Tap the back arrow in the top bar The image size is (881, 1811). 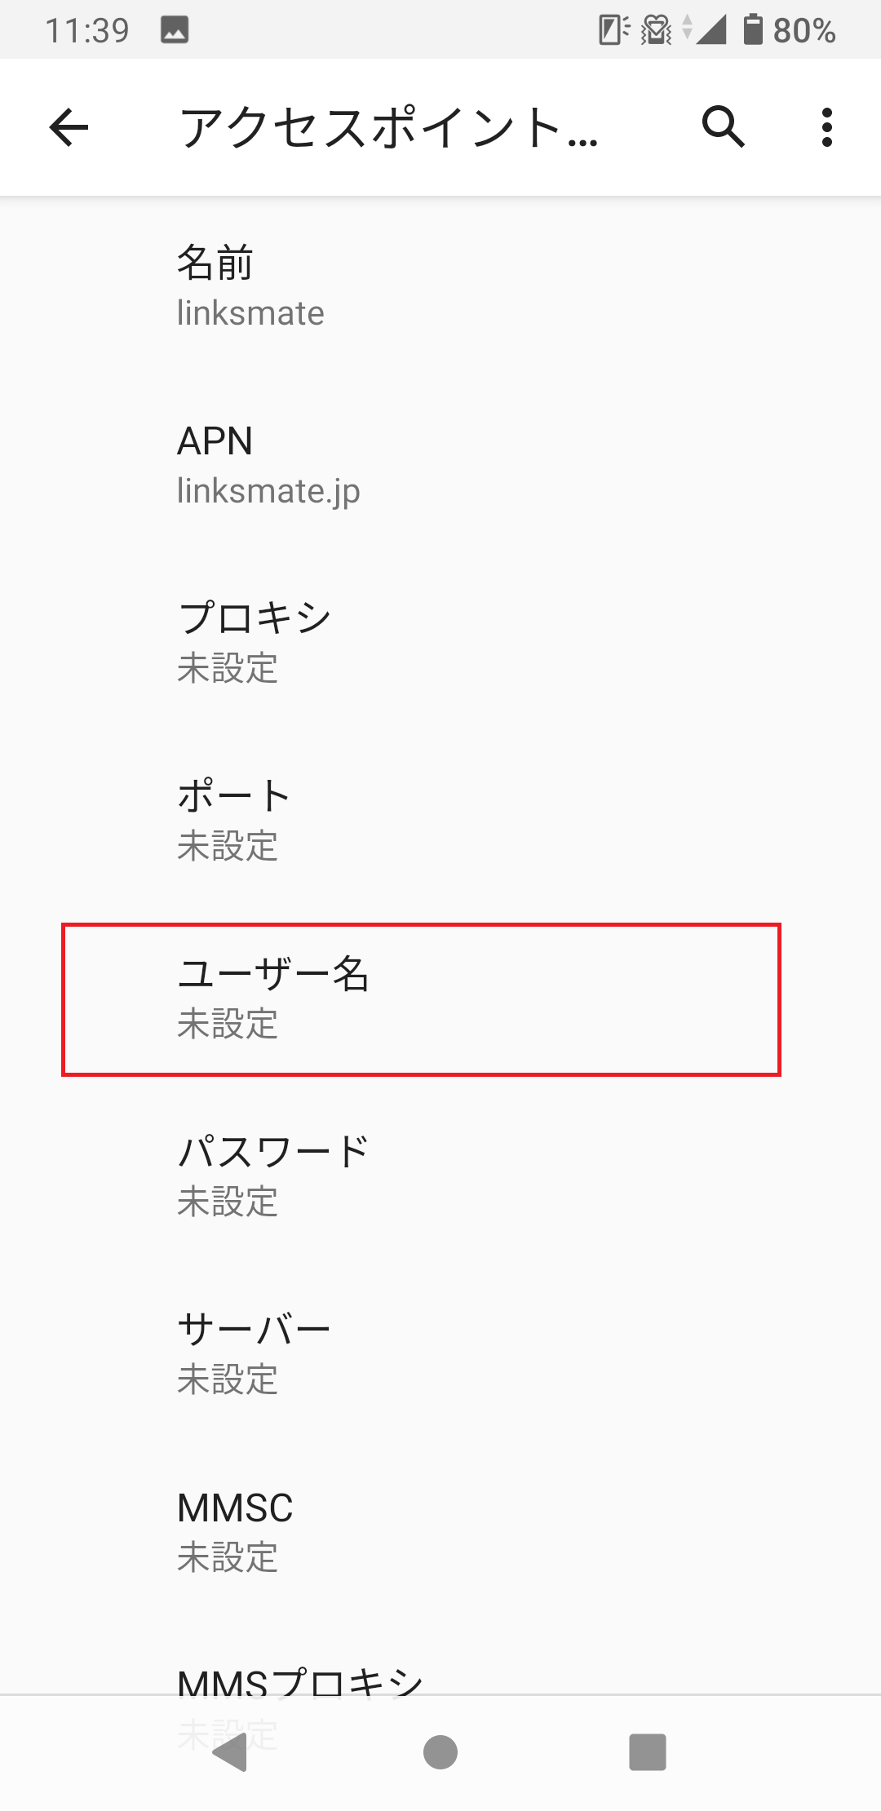coord(68,128)
